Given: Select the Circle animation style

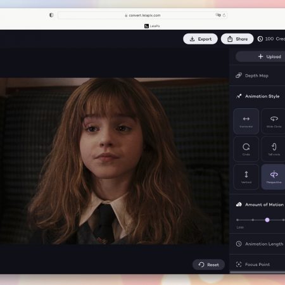Looking at the screenshot, I should tap(246, 149).
